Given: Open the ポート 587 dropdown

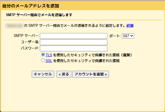Looking at the screenshot, I should [x=128, y=36].
